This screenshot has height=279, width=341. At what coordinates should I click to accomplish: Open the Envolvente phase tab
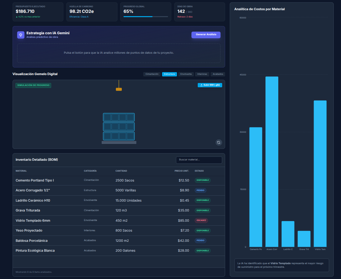click(186, 74)
